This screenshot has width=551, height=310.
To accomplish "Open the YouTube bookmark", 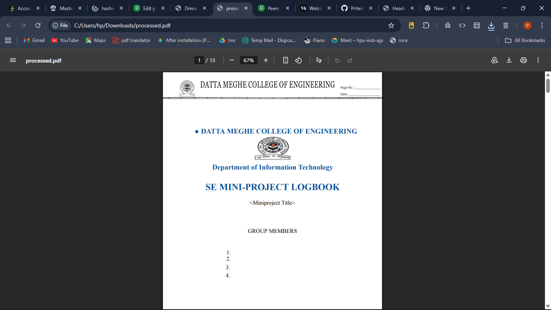I will 65,40.
